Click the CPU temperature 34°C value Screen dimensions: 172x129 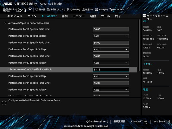(x=159, y=30)
